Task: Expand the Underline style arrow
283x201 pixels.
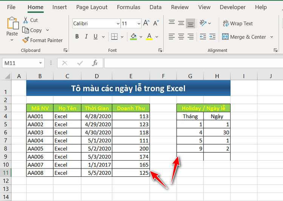Action: pos(103,37)
